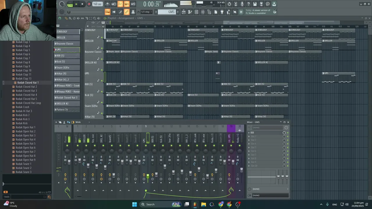Toggle the loop recording button
The image size is (372, 209).
point(133,4)
